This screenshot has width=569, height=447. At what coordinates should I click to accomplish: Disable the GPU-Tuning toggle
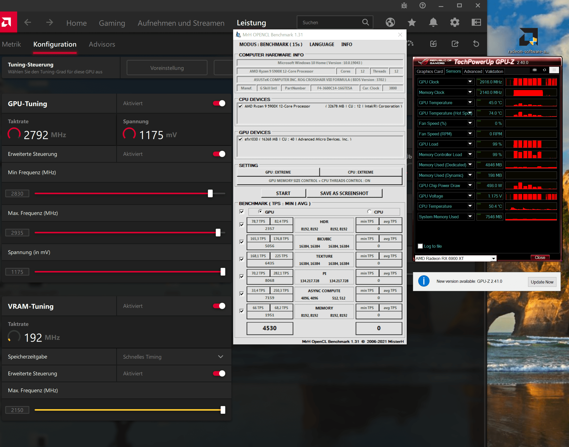(219, 103)
